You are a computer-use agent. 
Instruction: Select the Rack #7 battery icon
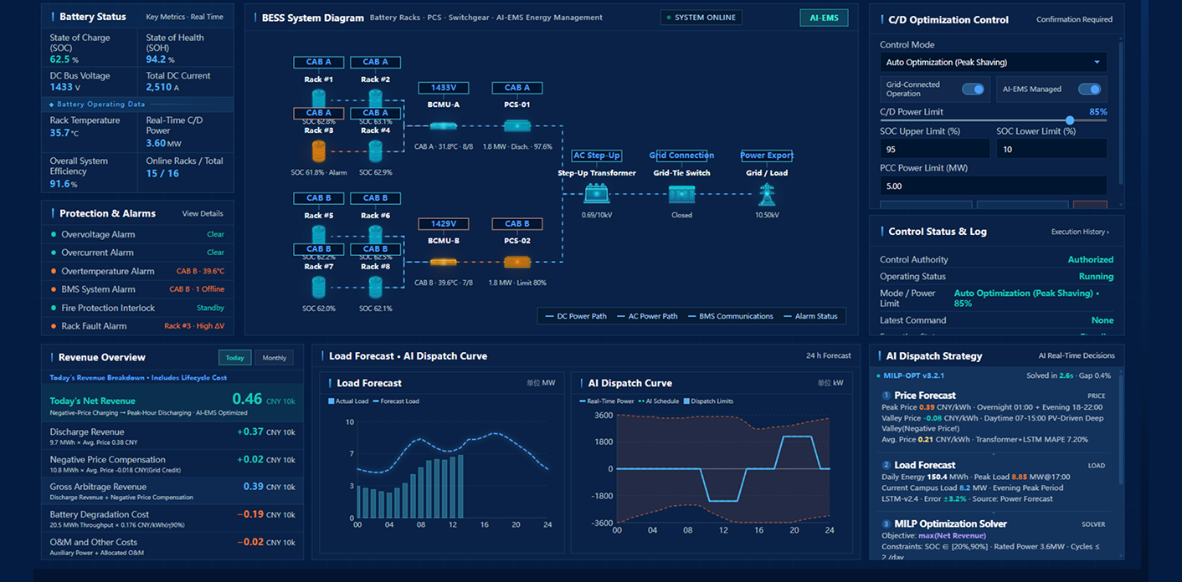(x=318, y=288)
